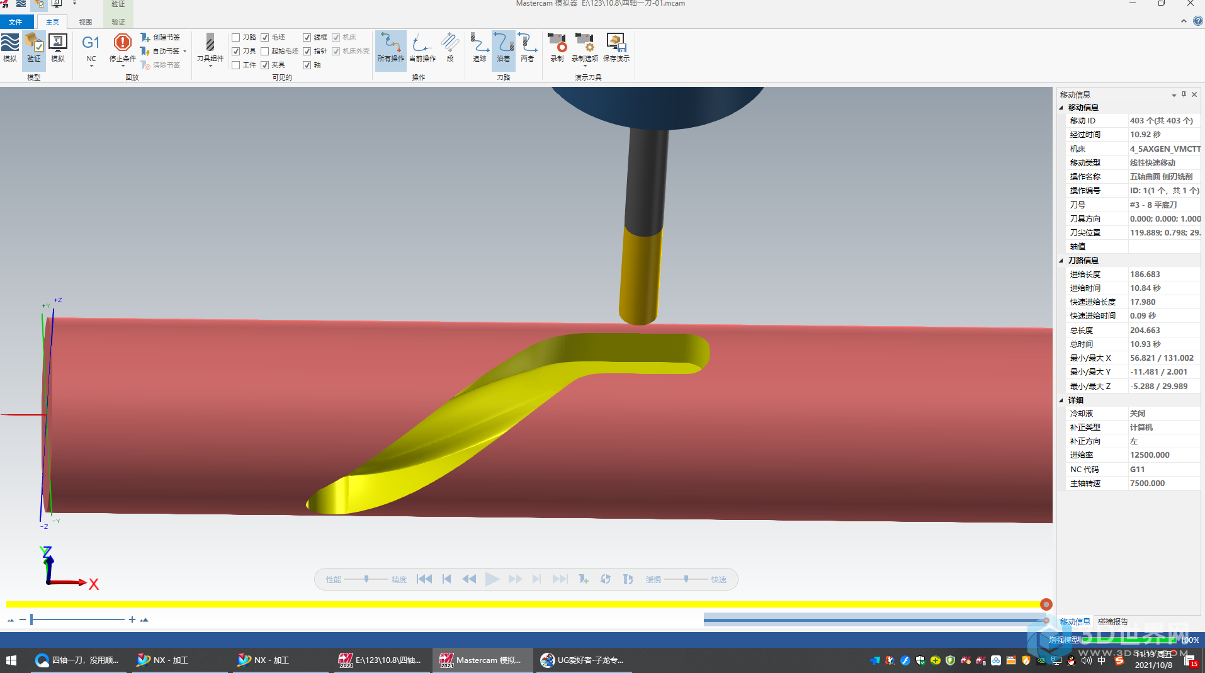The height and width of the screenshot is (673, 1205).
Task: Click the fast forward double-arrow button
Action: tap(515, 579)
